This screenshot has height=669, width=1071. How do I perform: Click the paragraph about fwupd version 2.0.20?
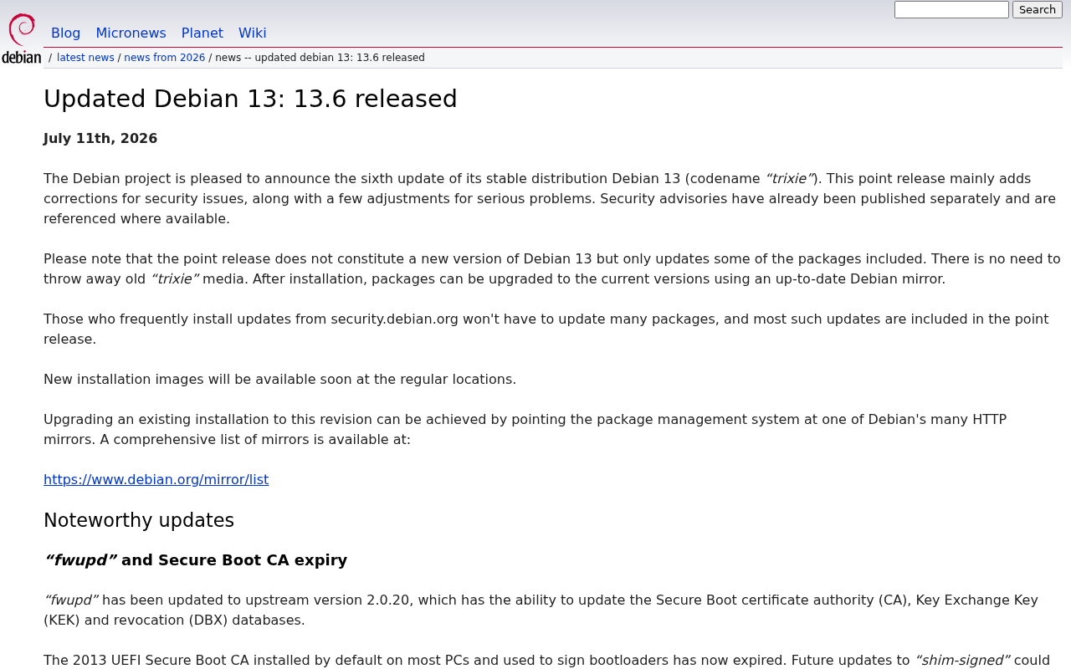[541, 610]
